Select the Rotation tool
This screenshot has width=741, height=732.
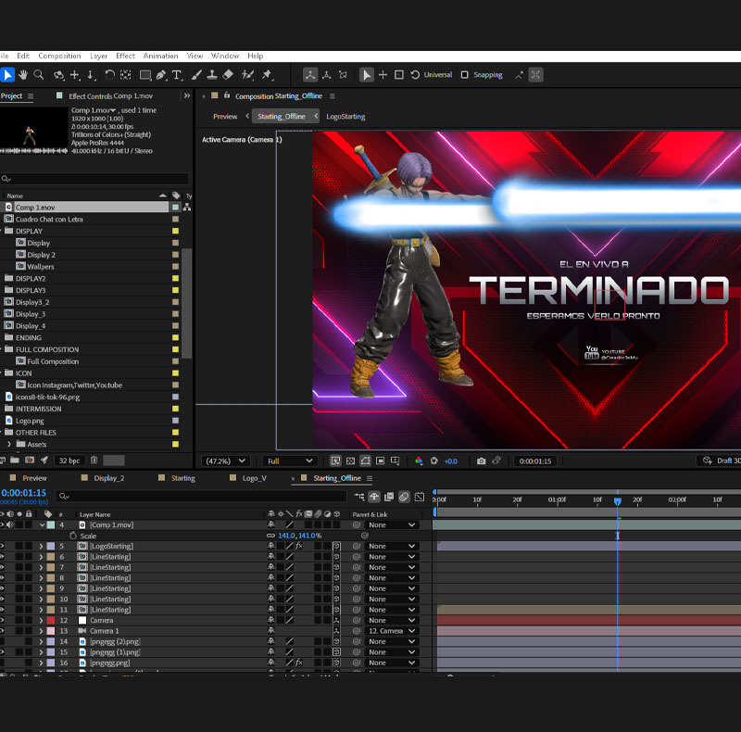click(x=109, y=75)
